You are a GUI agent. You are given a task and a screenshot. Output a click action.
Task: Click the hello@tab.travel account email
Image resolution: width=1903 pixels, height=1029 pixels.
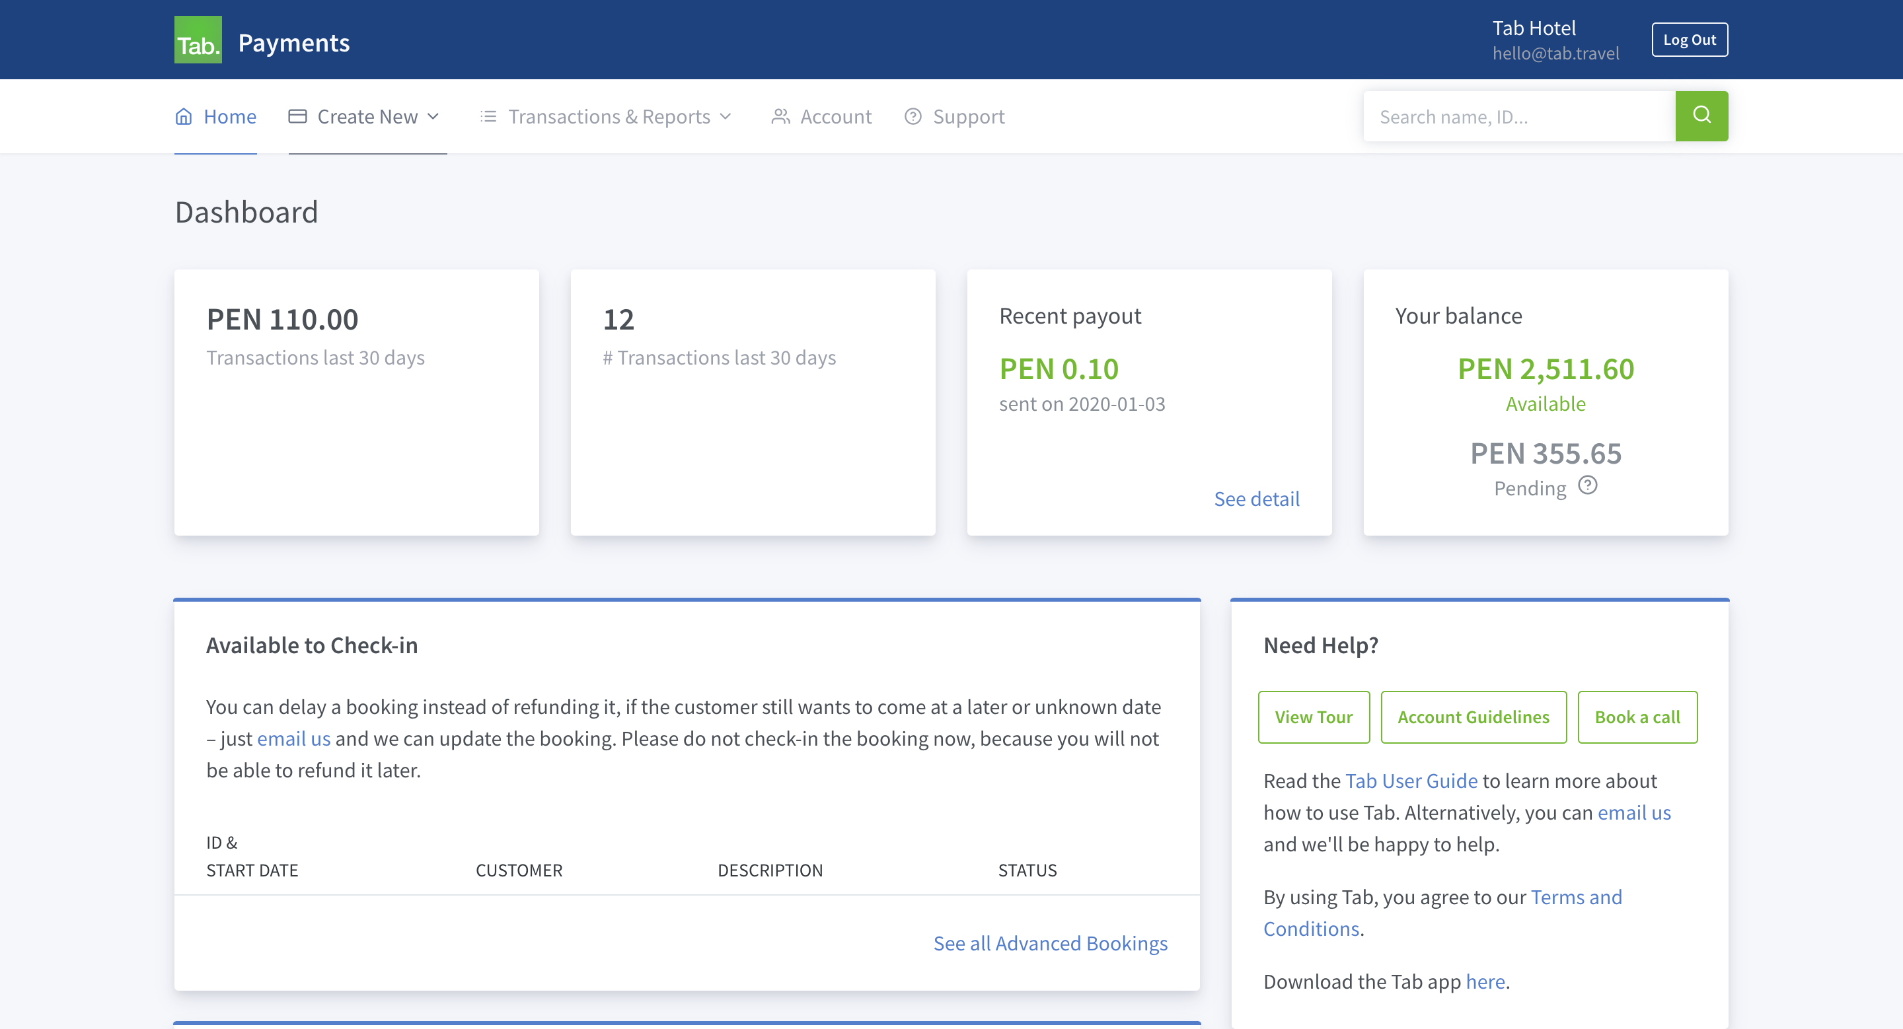[1555, 53]
